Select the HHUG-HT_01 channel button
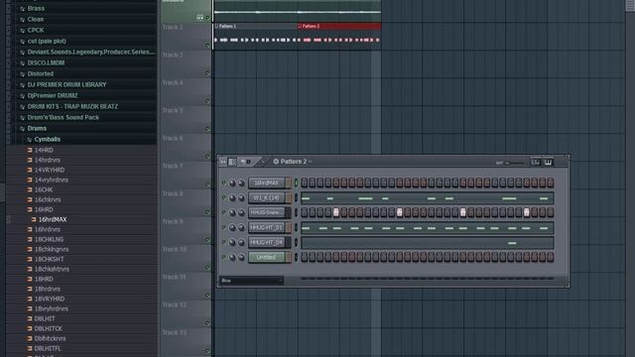This screenshot has height=357, width=635. coord(267,227)
